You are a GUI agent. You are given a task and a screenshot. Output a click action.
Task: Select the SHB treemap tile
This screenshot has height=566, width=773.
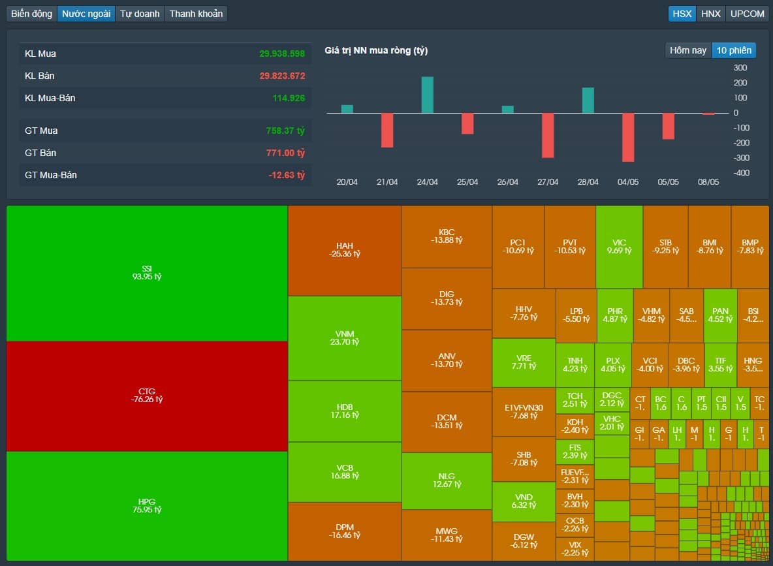click(524, 459)
